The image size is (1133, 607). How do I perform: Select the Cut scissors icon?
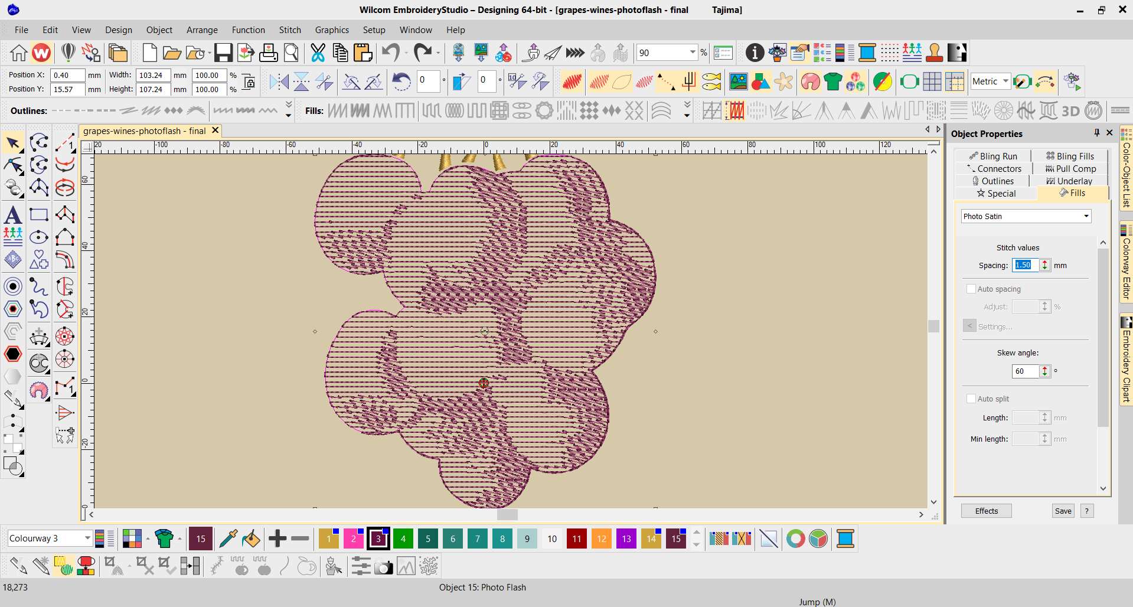click(318, 53)
